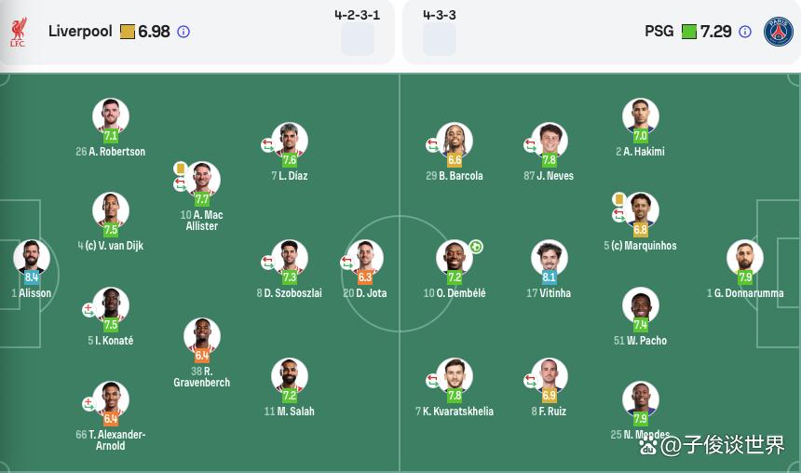801x473 pixels.
Task: Click Liverpool's yellow team rating swatch
Action: coord(128,32)
